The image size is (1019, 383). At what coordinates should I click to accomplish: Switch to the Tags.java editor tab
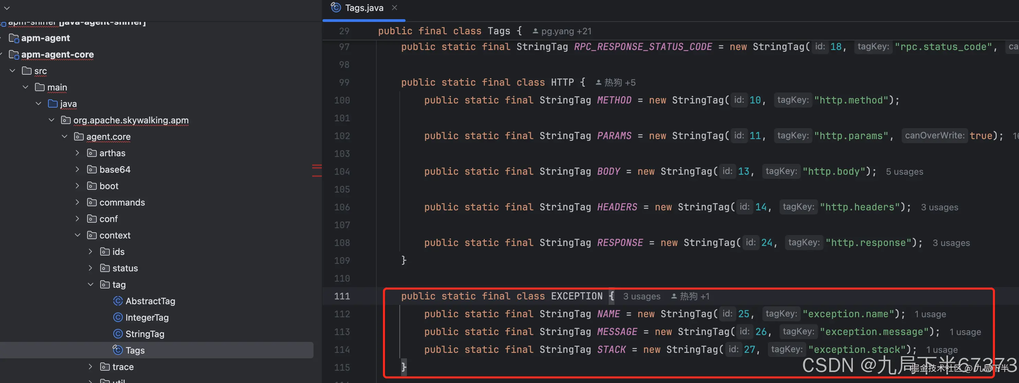pyautogui.click(x=364, y=8)
